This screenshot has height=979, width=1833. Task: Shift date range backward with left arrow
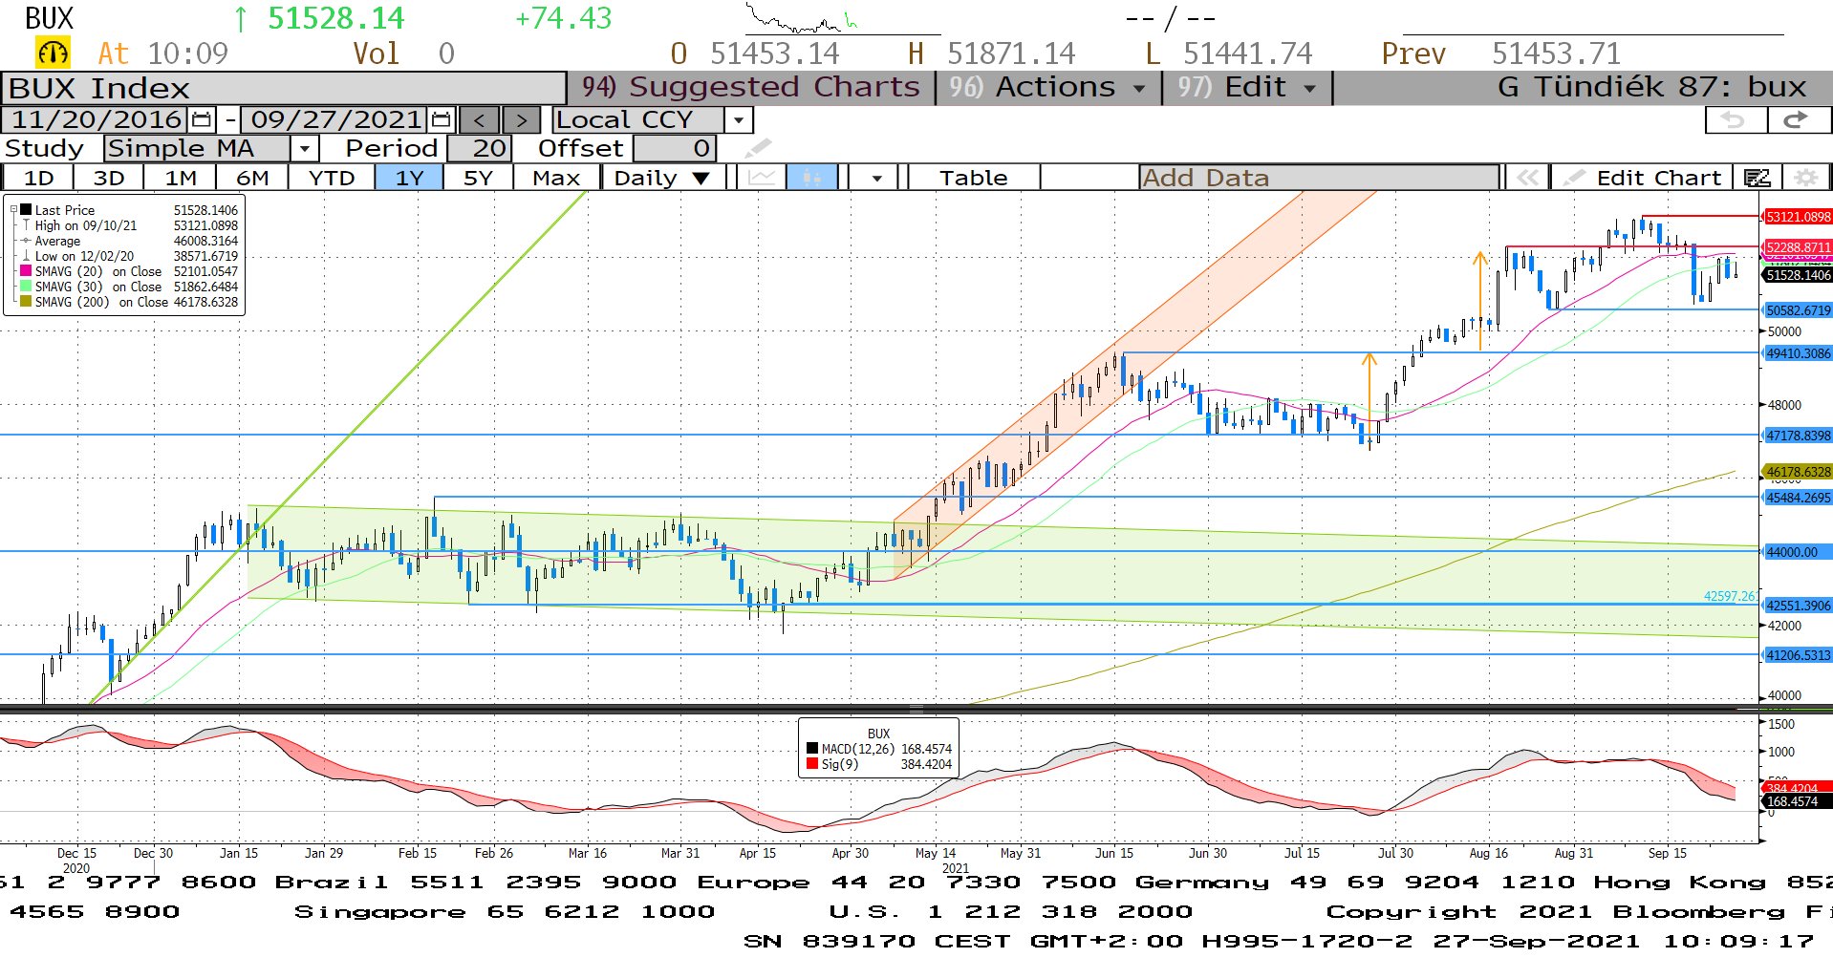pos(480,120)
